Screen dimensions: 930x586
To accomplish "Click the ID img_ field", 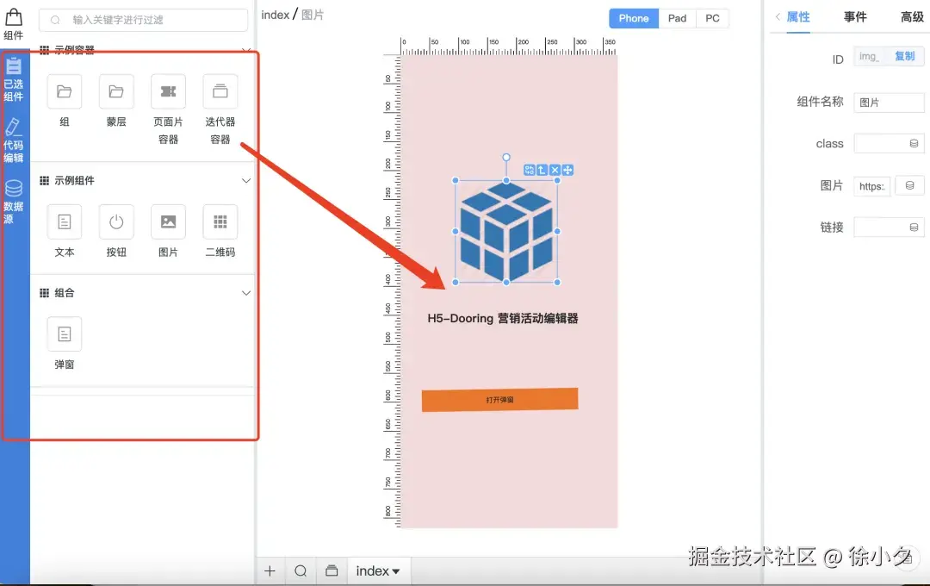I will click(870, 56).
